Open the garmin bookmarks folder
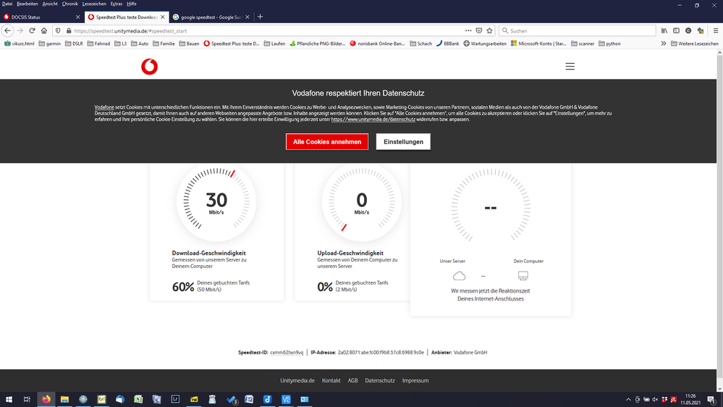Screen dimensions: 723x407 click(x=50, y=44)
